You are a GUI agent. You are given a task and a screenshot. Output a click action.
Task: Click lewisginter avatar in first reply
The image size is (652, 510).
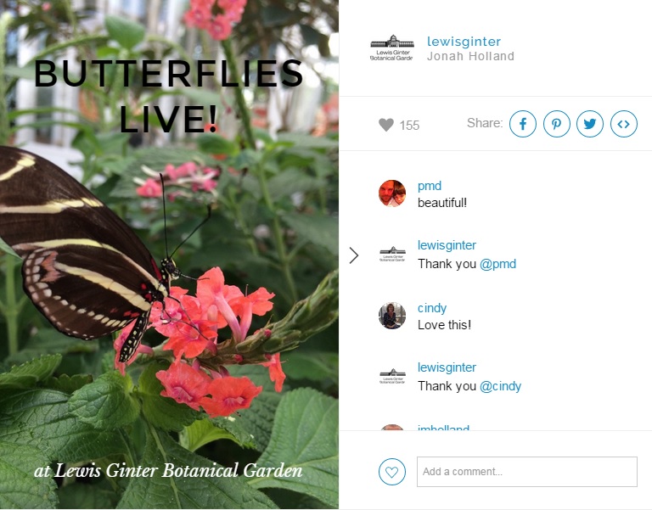[392, 254]
